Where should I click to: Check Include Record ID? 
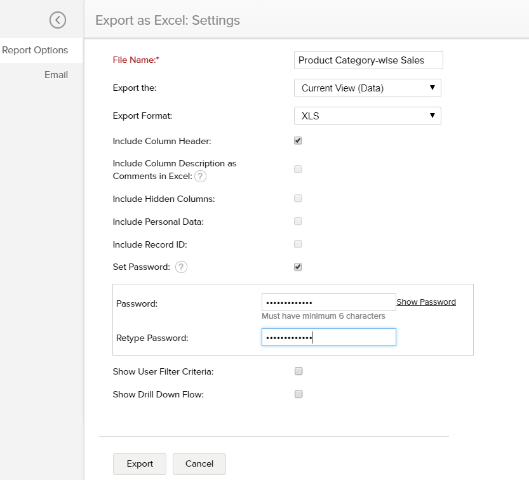[298, 244]
